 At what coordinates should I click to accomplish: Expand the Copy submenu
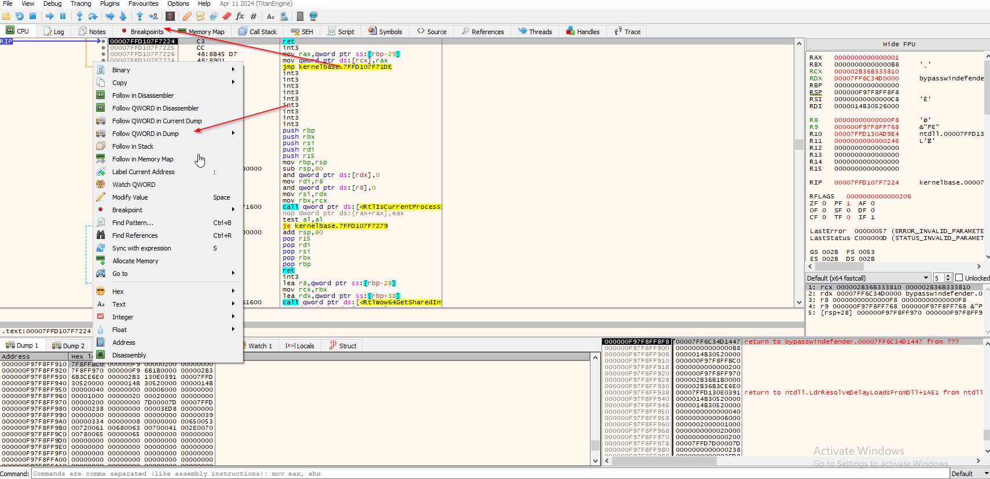[x=168, y=83]
